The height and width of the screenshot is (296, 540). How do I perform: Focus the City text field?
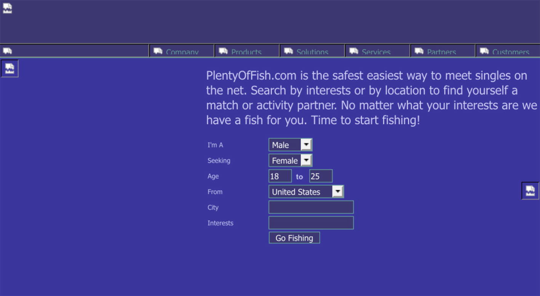(x=311, y=207)
